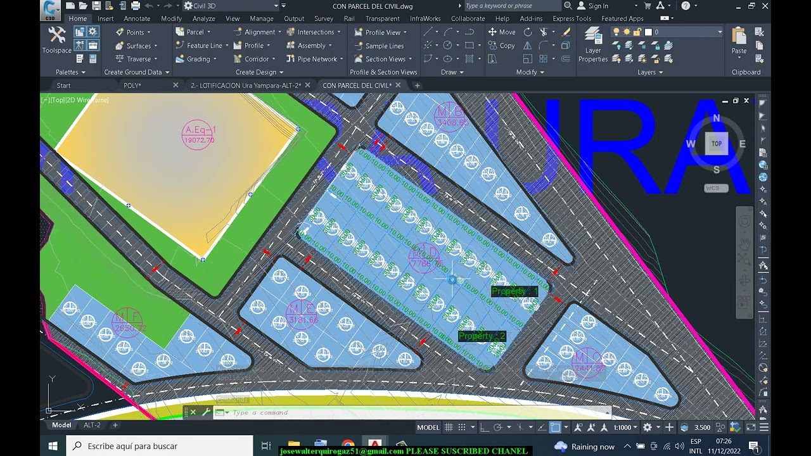Select the Rectangle draw tool
Image resolution: width=811 pixels, height=456 pixels.
[469, 45]
